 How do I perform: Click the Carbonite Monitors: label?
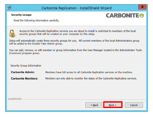pyautogui.click(x=24, y=78)
